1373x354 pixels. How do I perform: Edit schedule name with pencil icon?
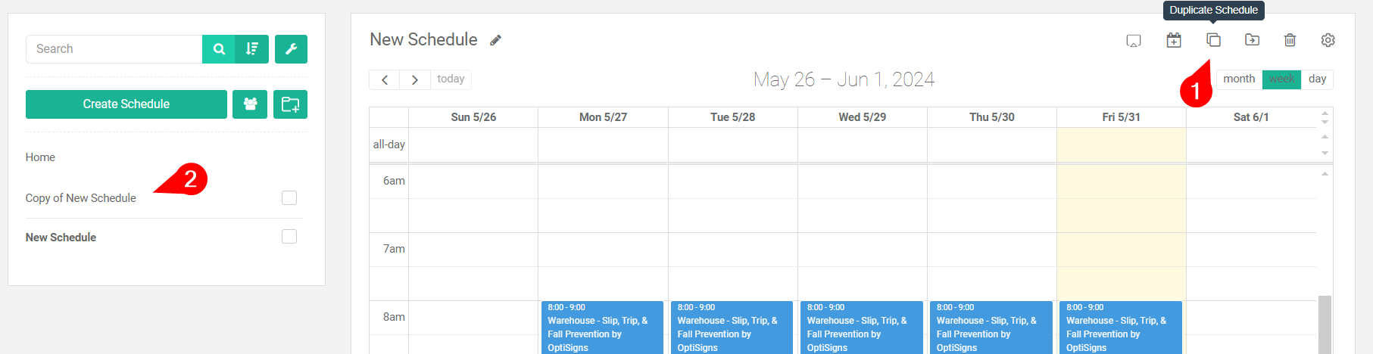[x=495, y=40]
